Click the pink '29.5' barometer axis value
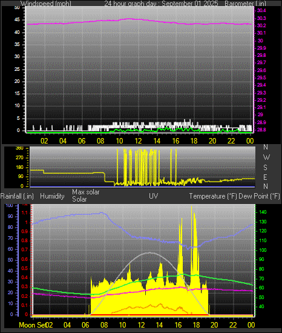The image size is (282, 333). (x=261, y=77)
